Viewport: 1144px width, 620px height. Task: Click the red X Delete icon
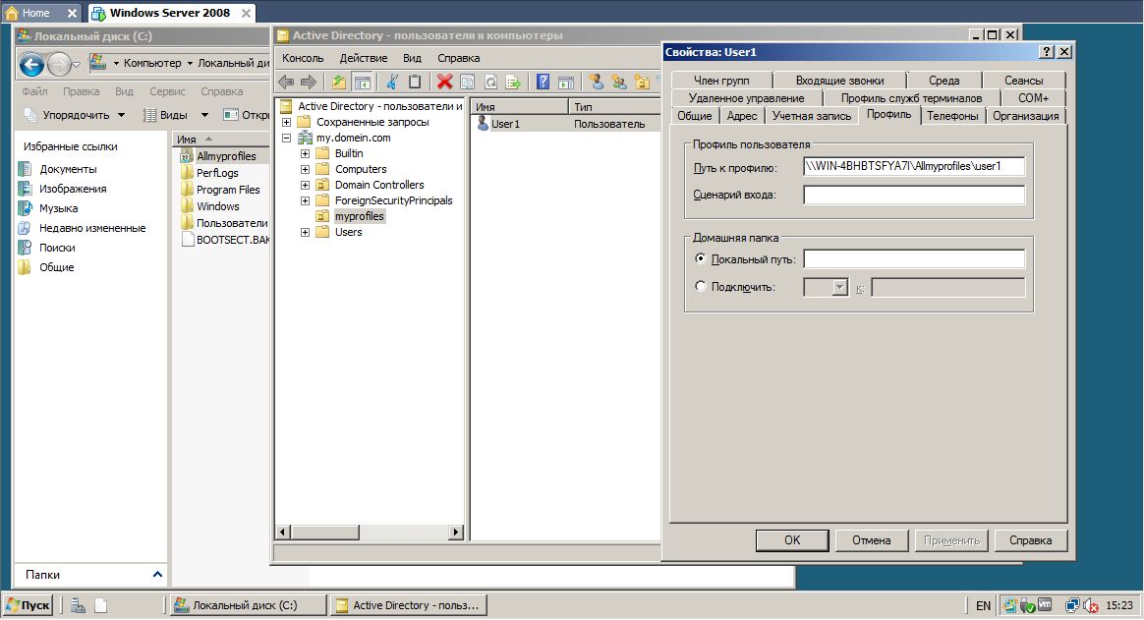coord(444,83)
